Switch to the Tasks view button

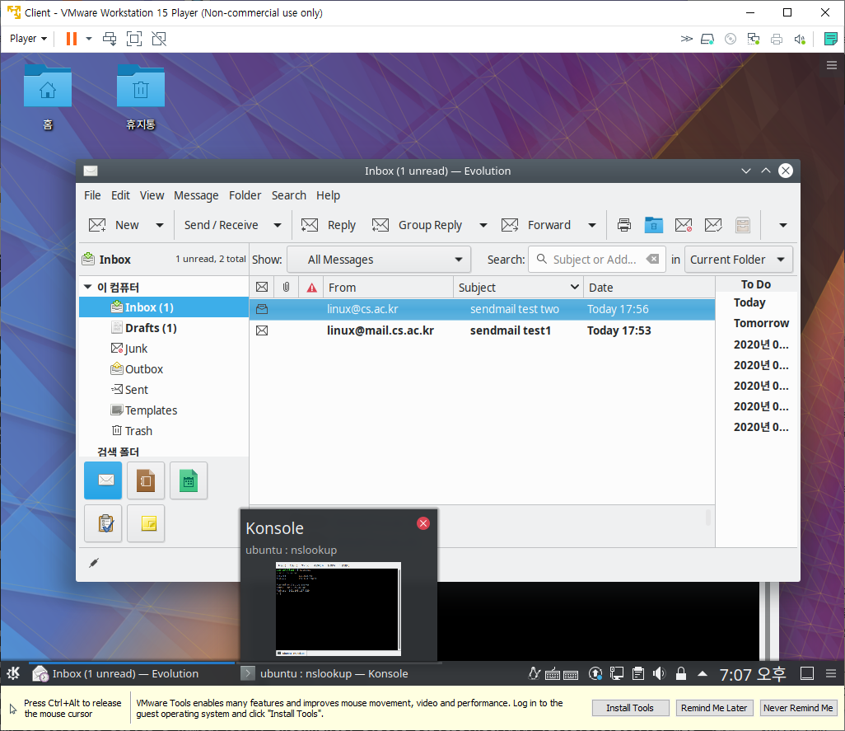point(103,523)
